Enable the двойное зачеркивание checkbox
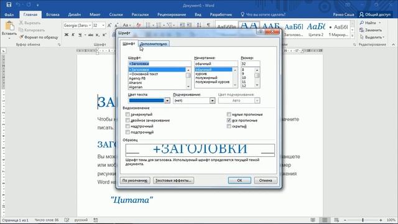The width and height of the screenshot is (398, 224). pos(127,120)
